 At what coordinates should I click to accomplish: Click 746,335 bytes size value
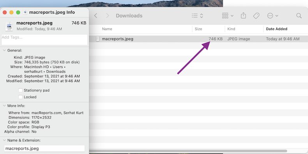[x=52, y=62]
